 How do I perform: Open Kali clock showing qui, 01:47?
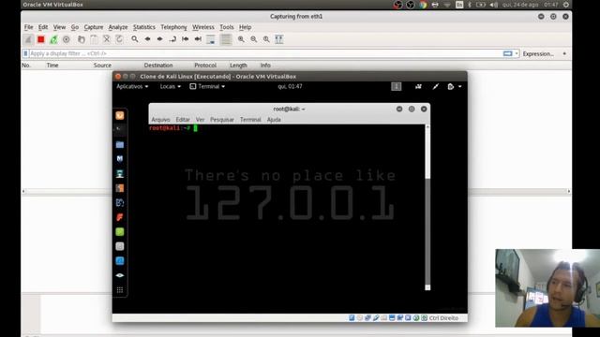click(290, 86)
